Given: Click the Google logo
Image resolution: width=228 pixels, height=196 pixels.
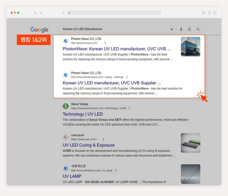Looking at the screenshot, I should (39, 30).
